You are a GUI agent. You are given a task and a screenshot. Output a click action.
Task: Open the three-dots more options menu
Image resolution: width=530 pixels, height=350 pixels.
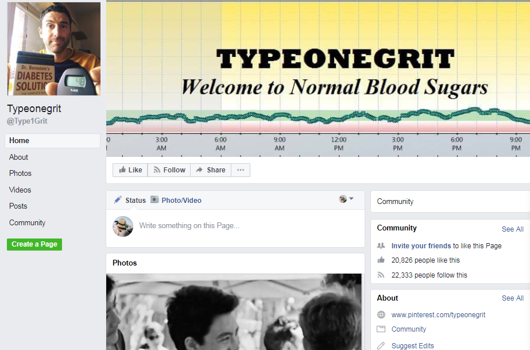coord(241,170)
